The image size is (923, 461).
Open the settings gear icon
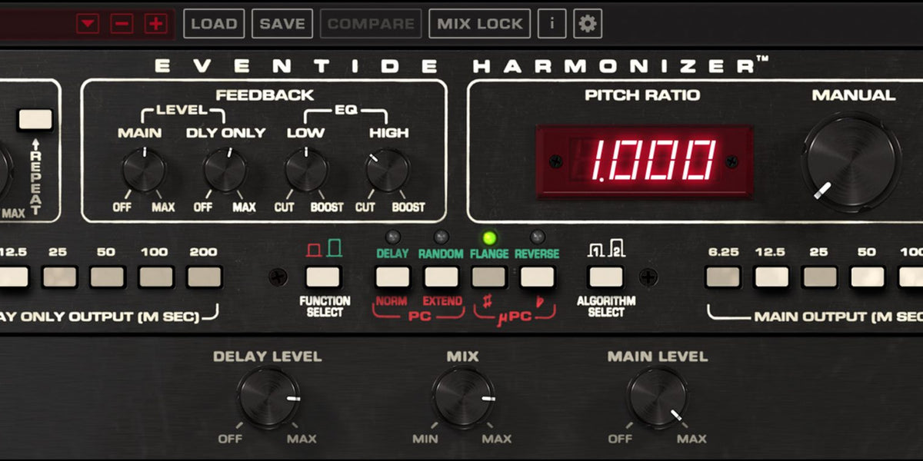(x=587, y=23)
